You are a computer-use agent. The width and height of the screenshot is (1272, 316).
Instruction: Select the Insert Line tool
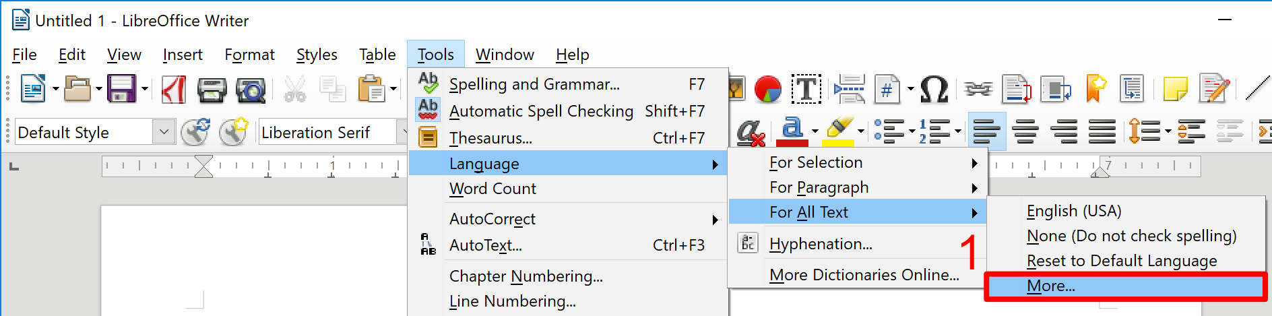(1257, 89)
